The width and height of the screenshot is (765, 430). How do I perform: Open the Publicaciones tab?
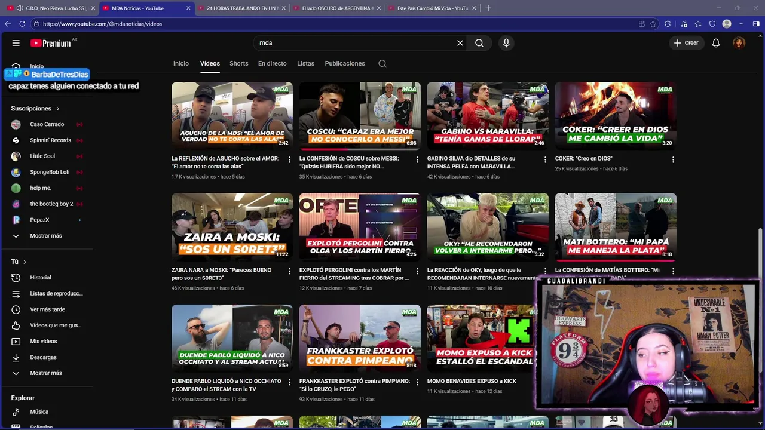[x=345, y=63]
